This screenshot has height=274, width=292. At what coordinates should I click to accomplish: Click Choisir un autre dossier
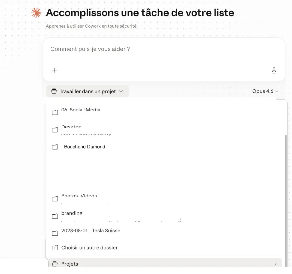pos(89,247)
